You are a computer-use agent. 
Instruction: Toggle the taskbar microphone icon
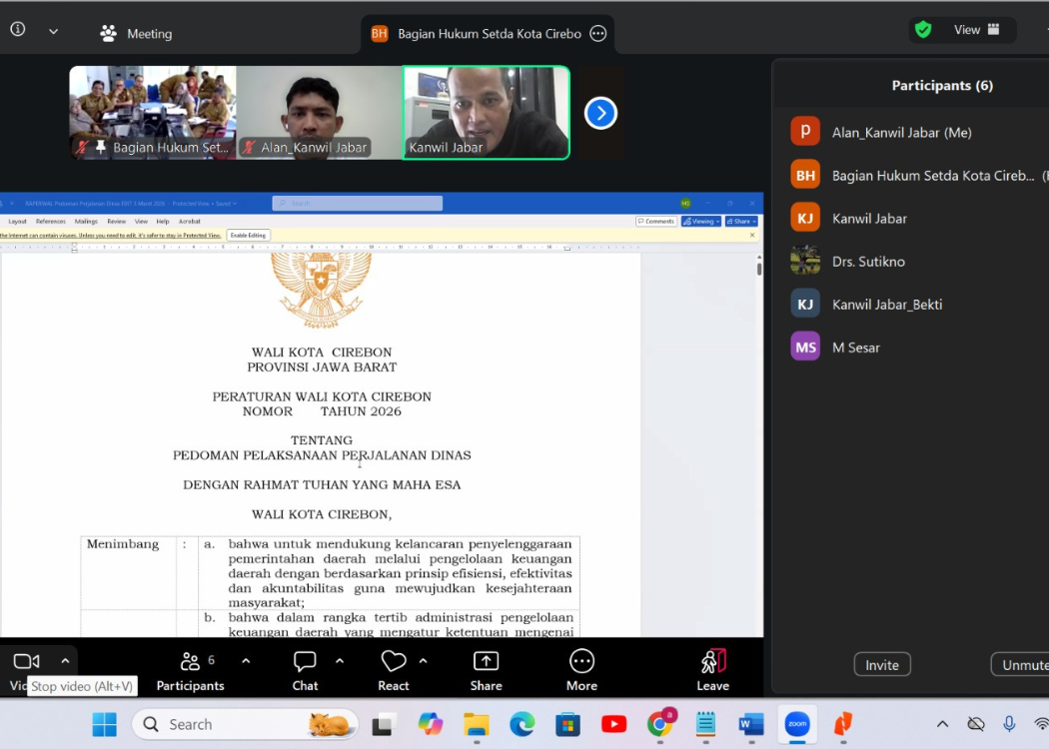pyautogui.click(x=1009, y=724)
